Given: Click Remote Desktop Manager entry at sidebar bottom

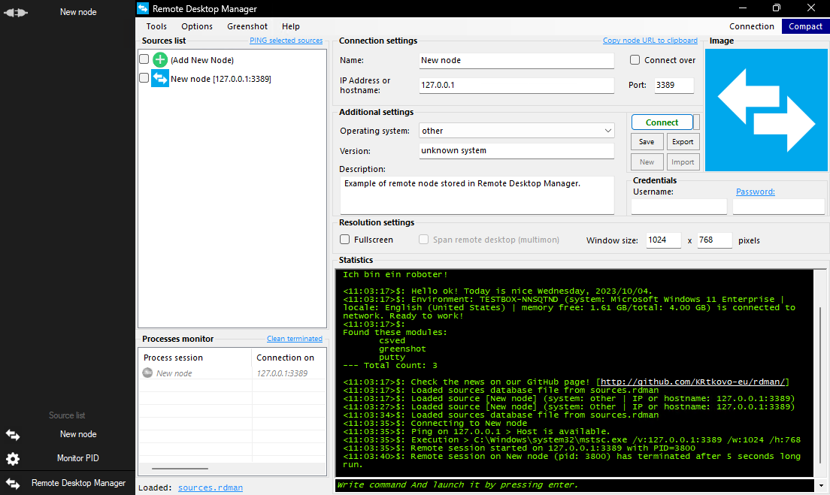Looking at the screenshot, I should [x=78, y=483].
